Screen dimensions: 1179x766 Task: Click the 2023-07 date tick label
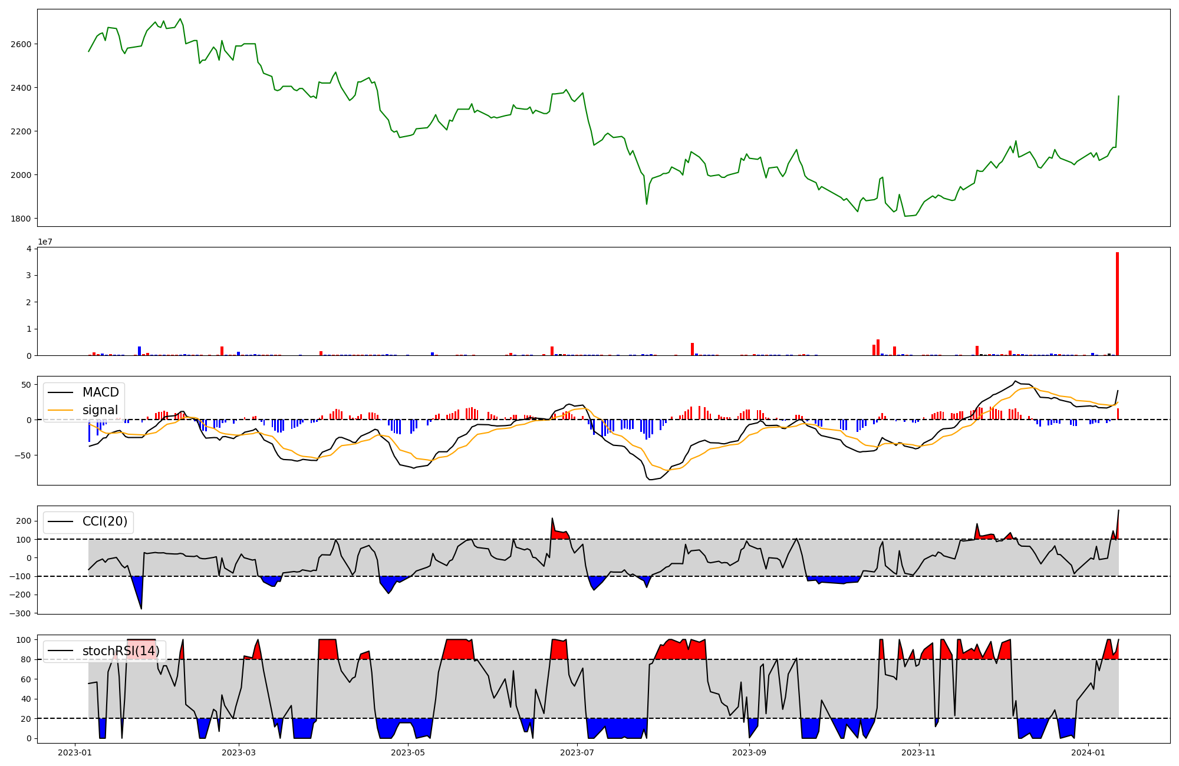coord(577,752)
